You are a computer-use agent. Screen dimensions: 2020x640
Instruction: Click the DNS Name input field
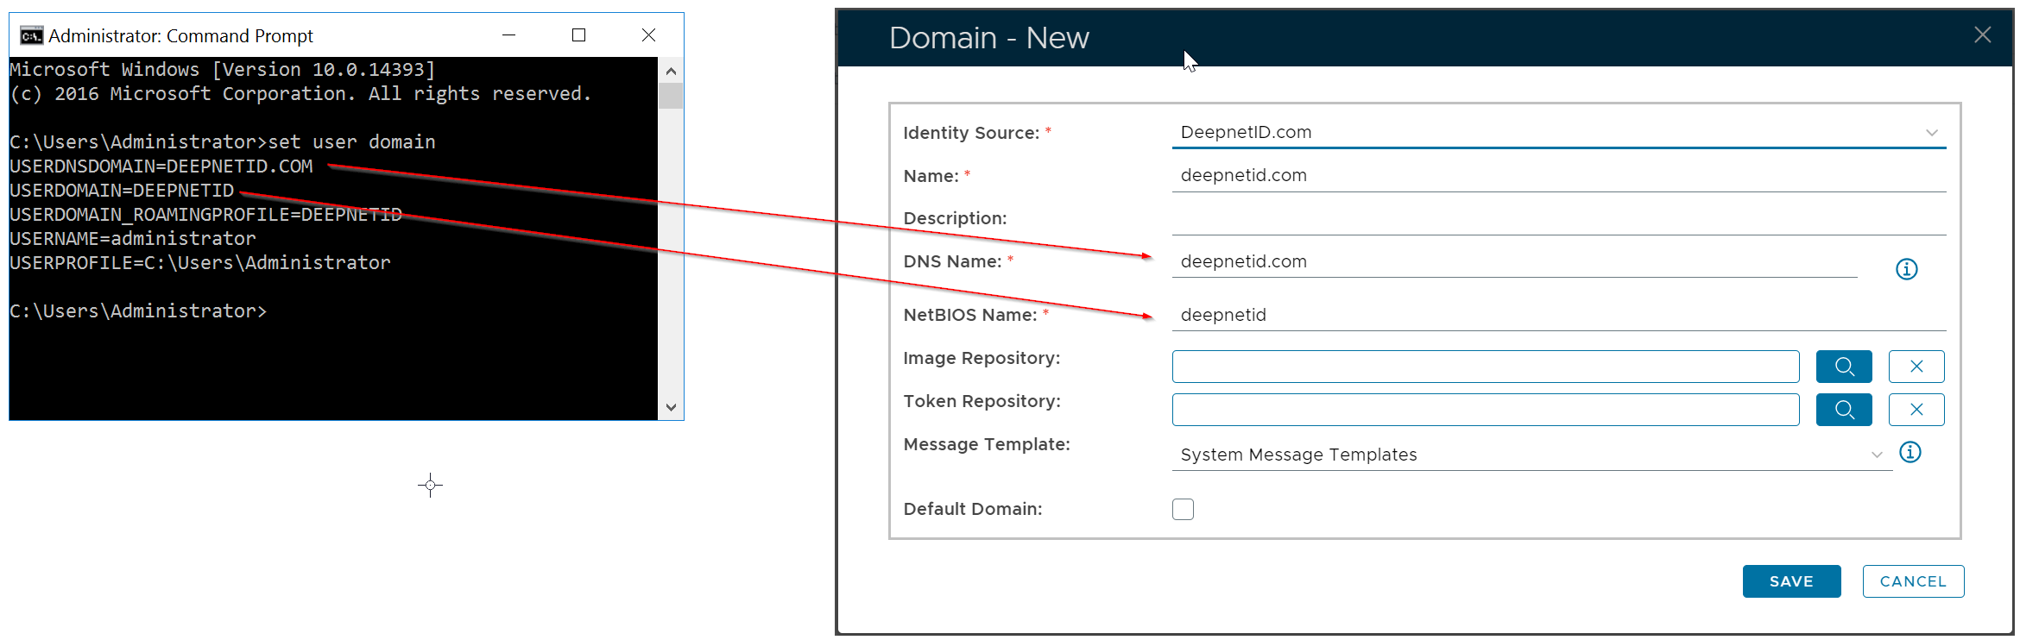click(1514, 261)
